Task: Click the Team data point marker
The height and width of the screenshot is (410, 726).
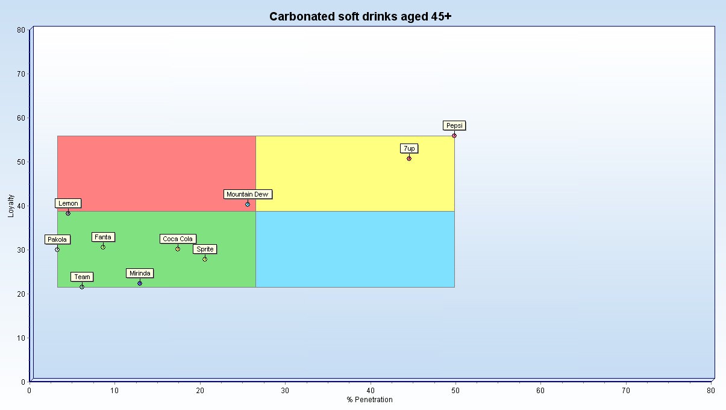Action: [82, 287]
